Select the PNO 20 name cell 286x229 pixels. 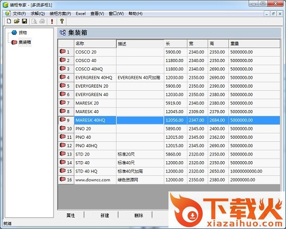point(95,129)
